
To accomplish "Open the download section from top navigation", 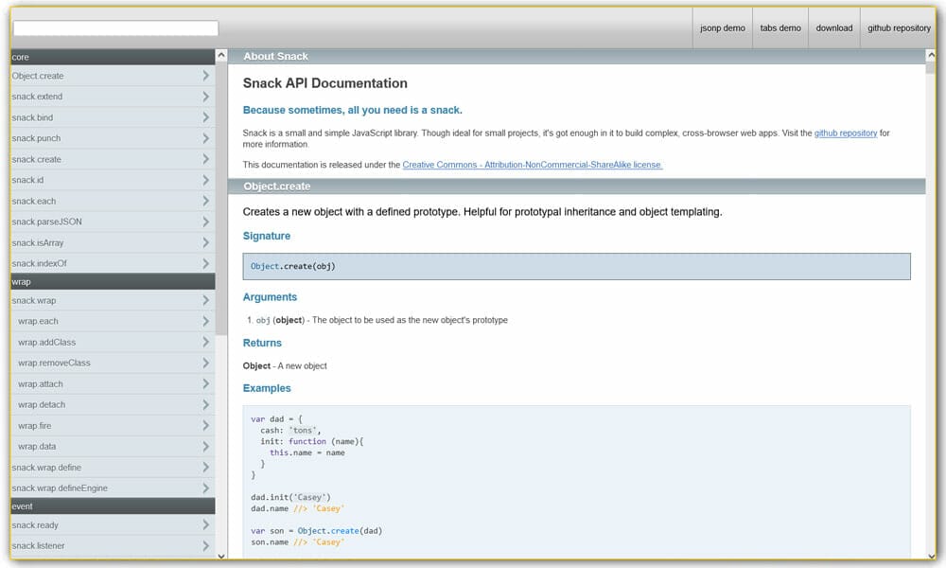I will [833, 27].
